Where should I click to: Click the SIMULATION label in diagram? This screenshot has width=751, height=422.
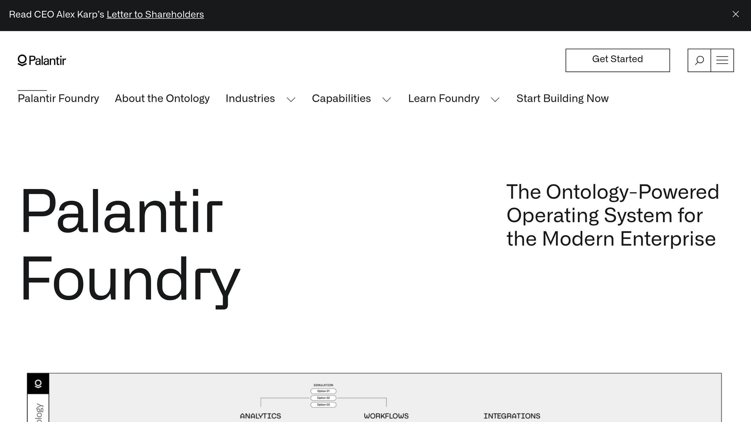(323, 385)
